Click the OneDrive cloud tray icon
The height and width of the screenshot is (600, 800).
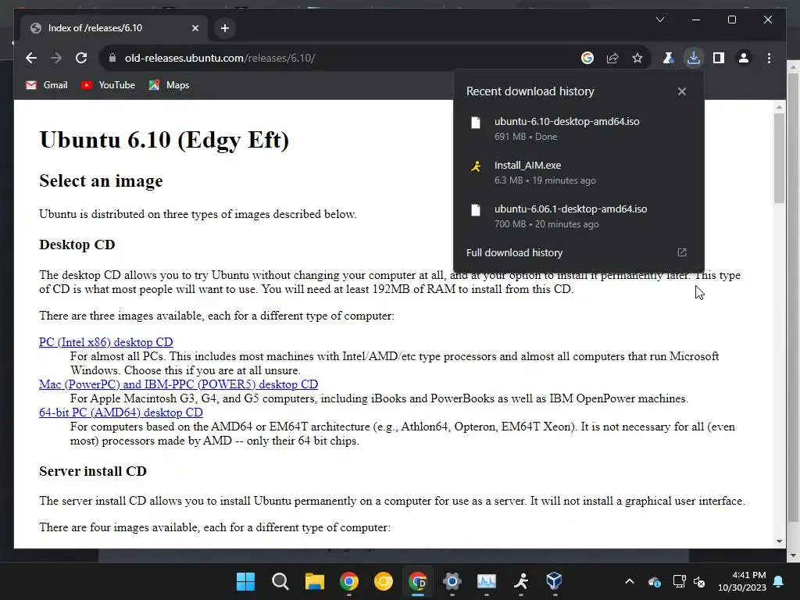click(x=655, y=581)
